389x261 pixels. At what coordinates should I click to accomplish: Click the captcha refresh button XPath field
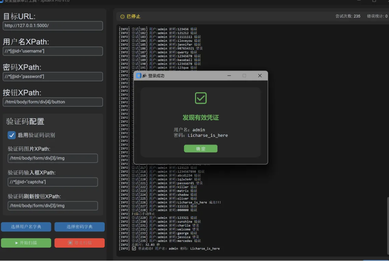pos(53,206)
